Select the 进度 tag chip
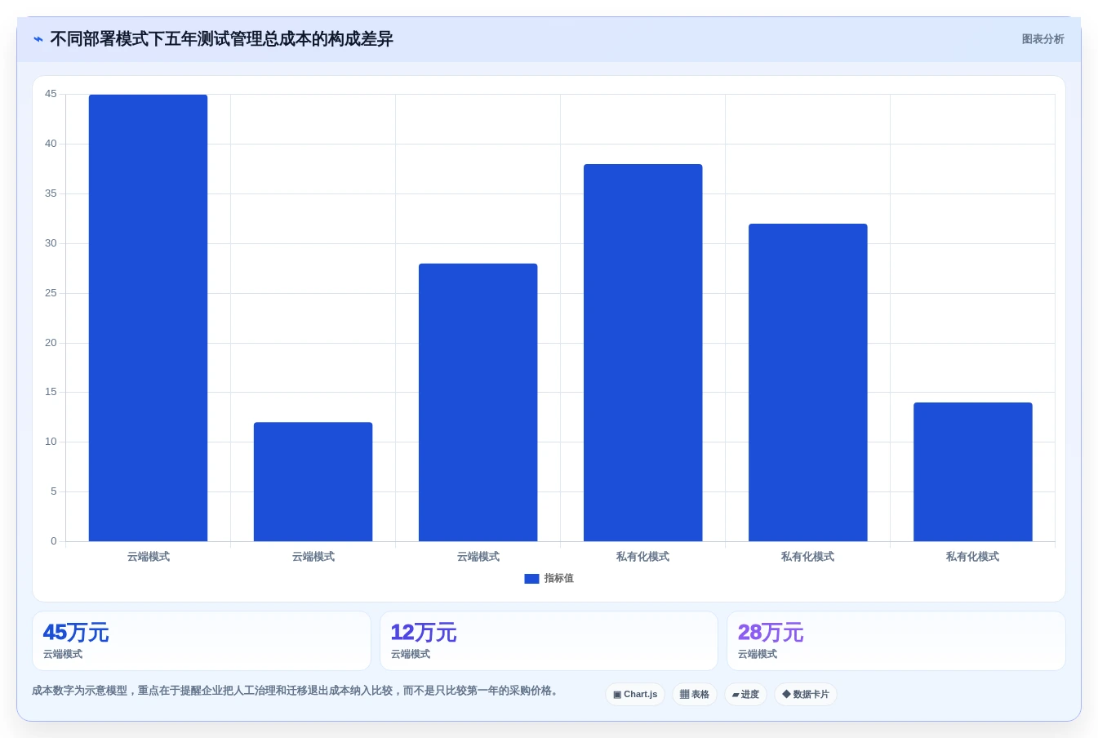The height and width of the screenshot is (738, 1098). (745, 695)
